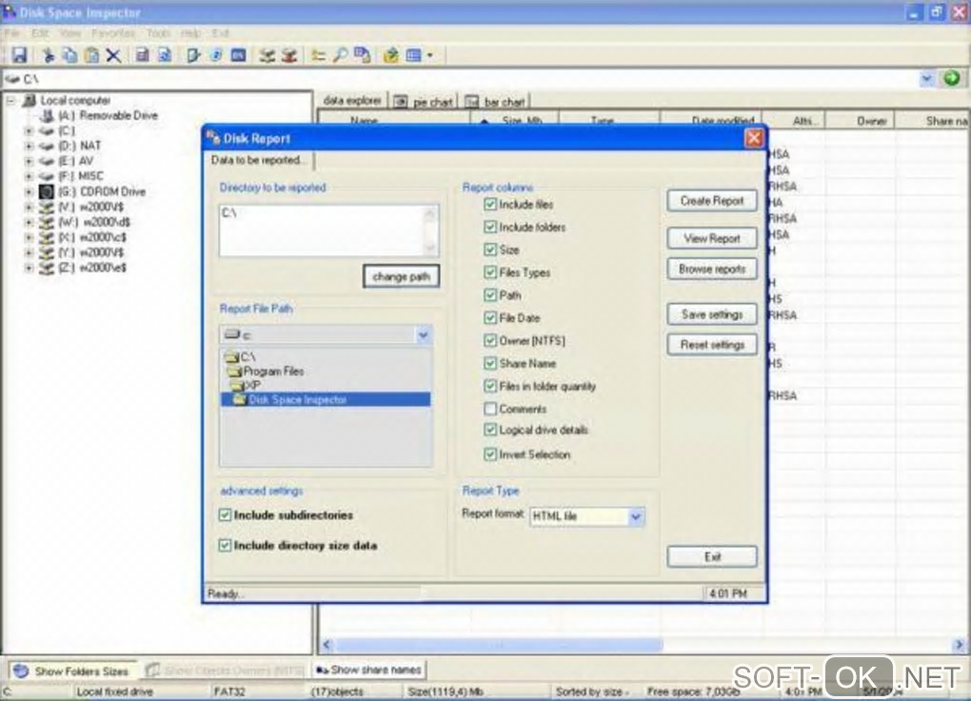Viewport: 971px width, 701px height.
Task: Click the Local computer icon in tree
Action: pos(30,100)
